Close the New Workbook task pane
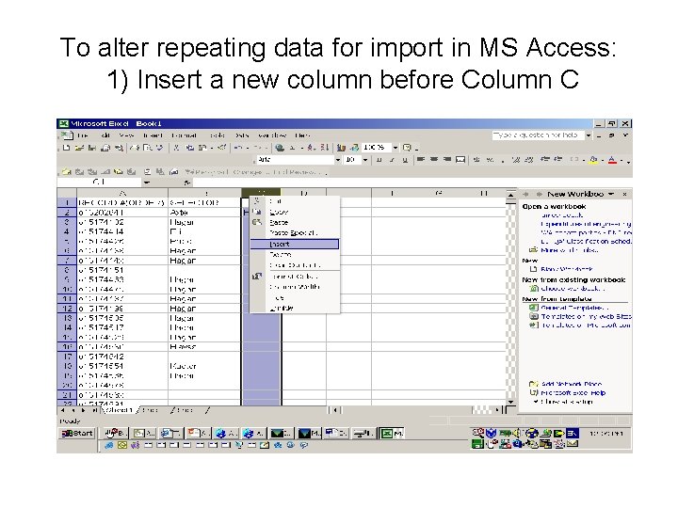 624,194
